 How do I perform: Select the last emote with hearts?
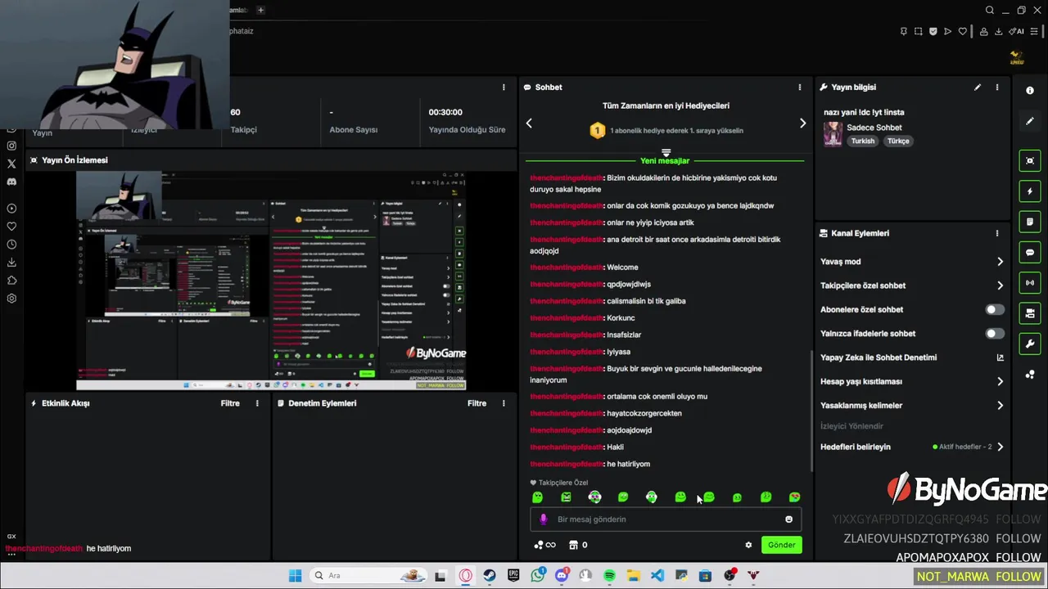coord(794,497)
